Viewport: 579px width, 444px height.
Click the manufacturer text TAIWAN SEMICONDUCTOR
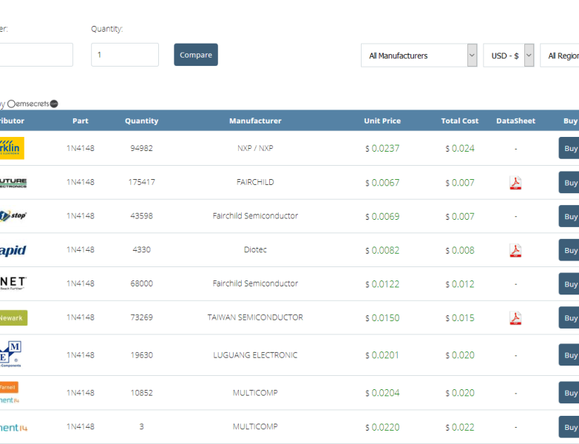[x=255, y=317]
